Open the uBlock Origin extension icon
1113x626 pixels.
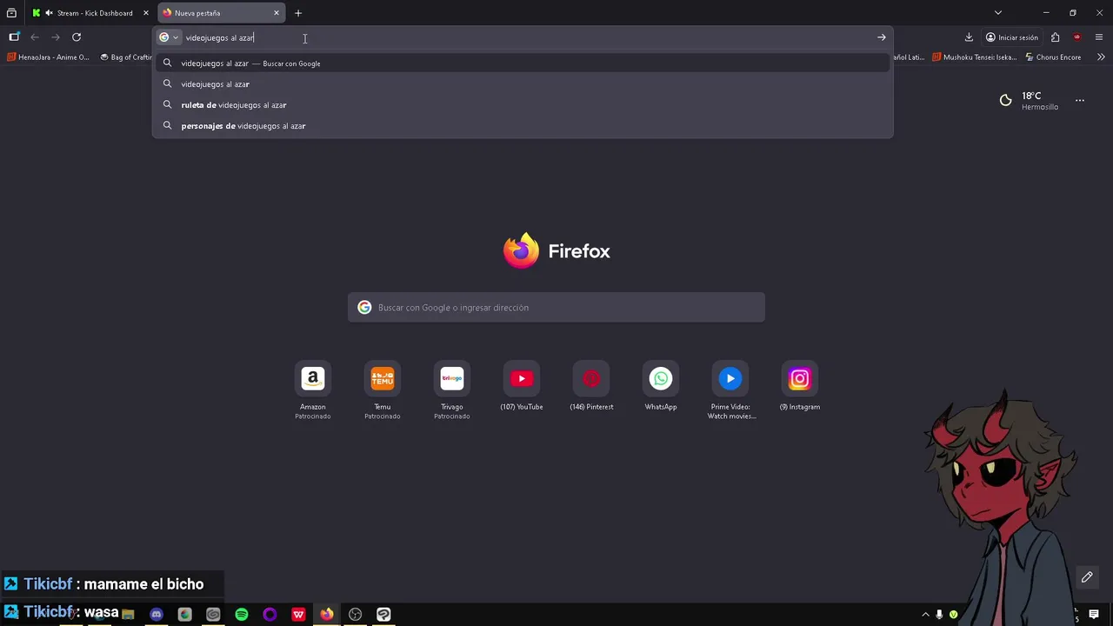click(1077, 37)
